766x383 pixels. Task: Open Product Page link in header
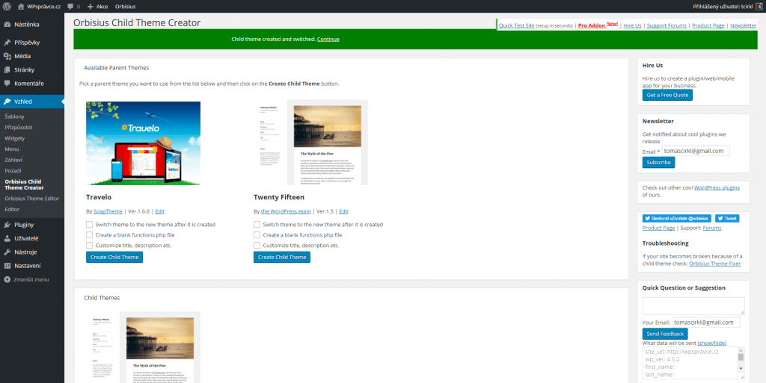tap(708, 25)
